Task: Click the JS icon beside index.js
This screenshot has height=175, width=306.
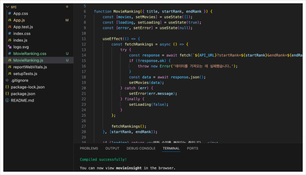Action: [9, 40]
